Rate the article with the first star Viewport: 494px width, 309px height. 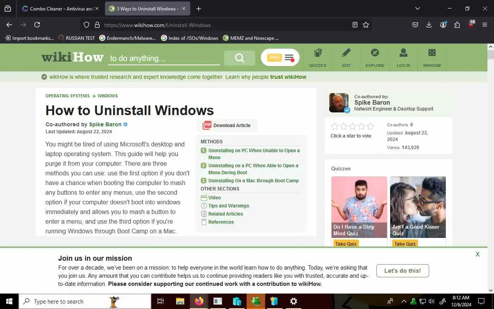click(335, 126)
